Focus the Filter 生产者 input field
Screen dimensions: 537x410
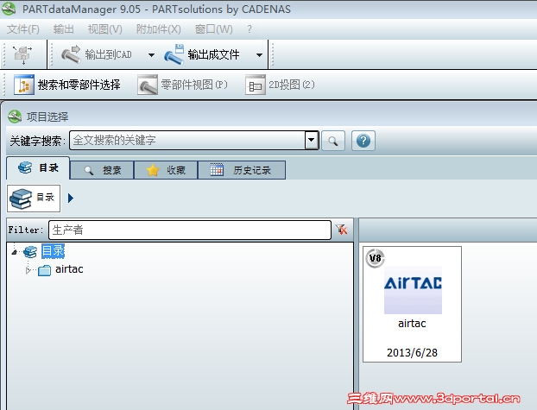pos(190,230)
